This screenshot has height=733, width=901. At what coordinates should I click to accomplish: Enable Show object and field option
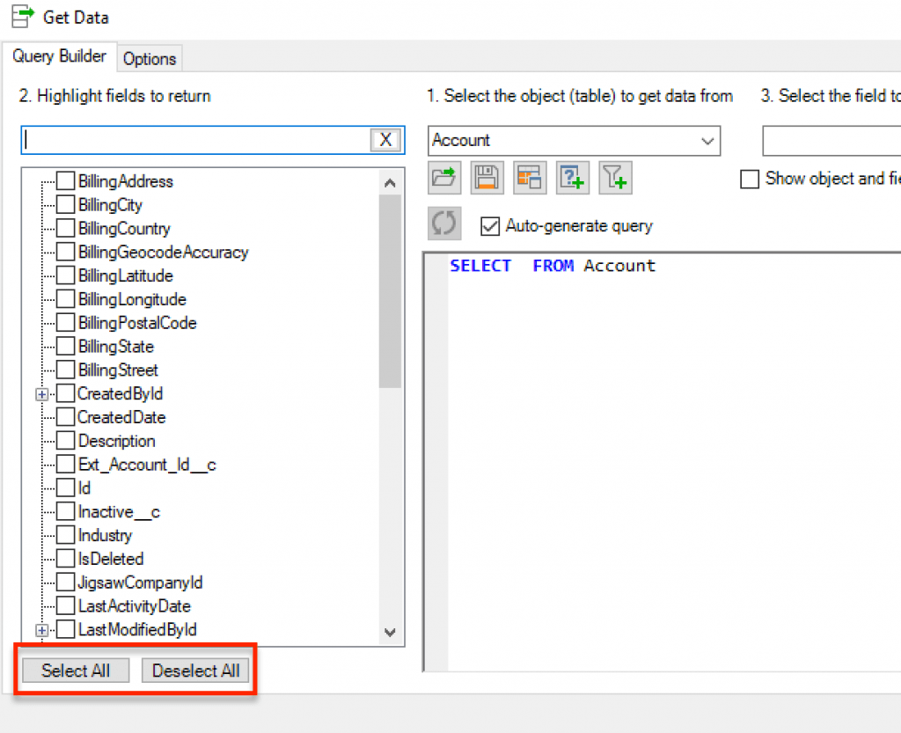pos(750,179)
